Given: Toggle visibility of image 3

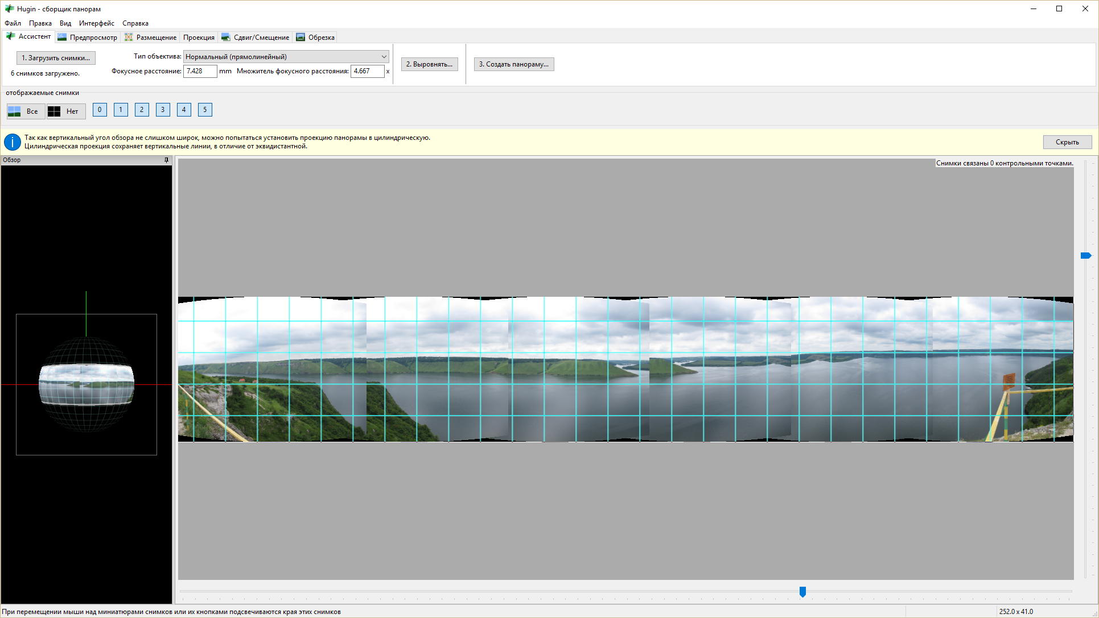Looking at the screenshot, I should point(163,110).
